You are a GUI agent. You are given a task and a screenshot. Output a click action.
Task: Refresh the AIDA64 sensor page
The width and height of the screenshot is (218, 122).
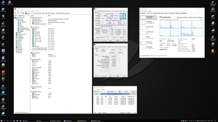pos(23,13)
